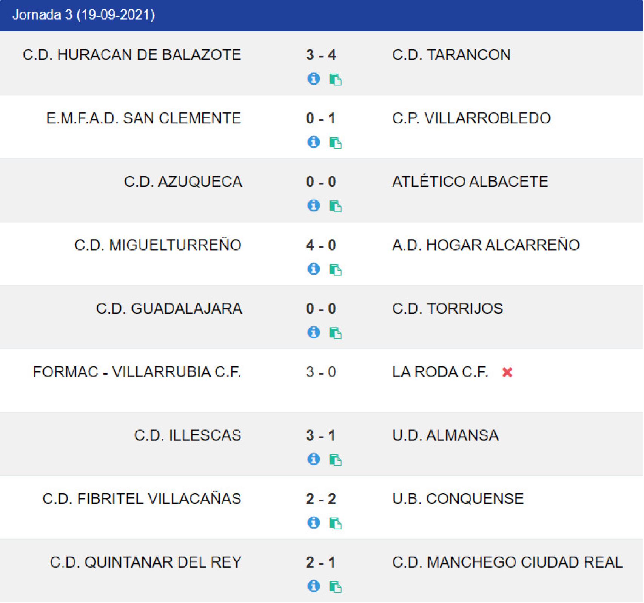
Task: Open U.B. CONQUENSE team link
Action: coord(458,499)
